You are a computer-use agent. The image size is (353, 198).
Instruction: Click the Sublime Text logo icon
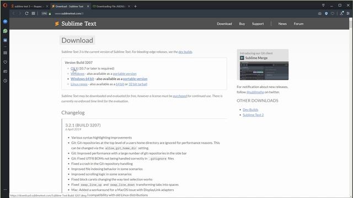point(57,24)
